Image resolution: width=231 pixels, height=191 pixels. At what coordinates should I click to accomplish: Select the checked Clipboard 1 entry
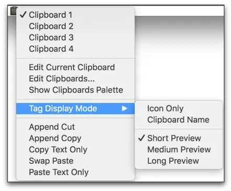click(x=75, y=15)
